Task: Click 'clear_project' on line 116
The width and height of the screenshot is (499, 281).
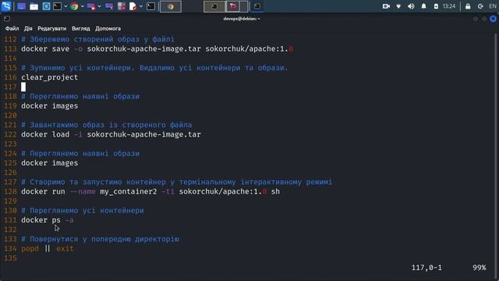Action: coord(49,77)
